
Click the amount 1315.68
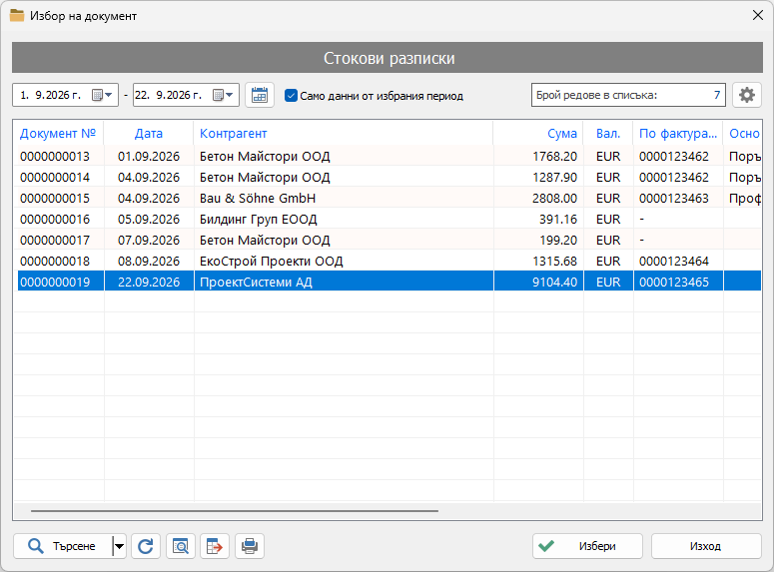tap(555, 262)
